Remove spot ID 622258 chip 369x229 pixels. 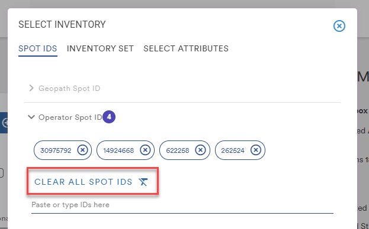click(201, 150)
